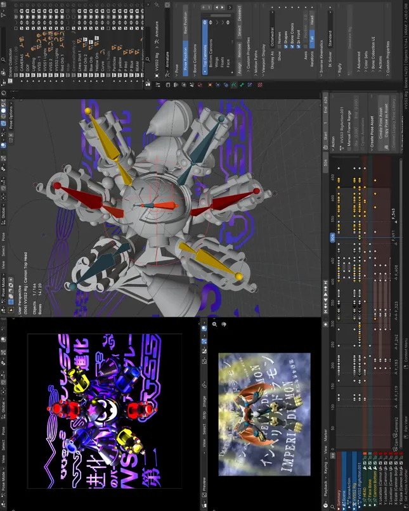The width and height of the screenshot is (409, 511).
Task: Open the Tool properties tab
Action: pos(158,85)
